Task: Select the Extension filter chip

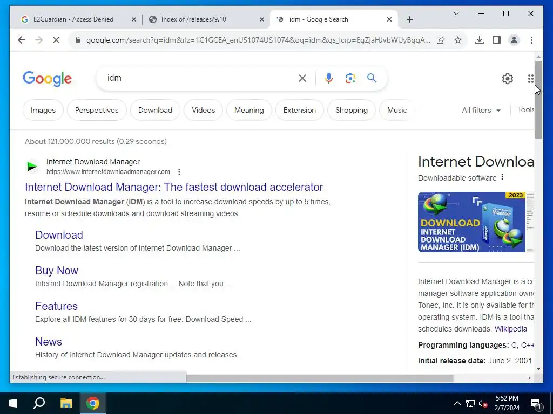Action: [299, 110]
